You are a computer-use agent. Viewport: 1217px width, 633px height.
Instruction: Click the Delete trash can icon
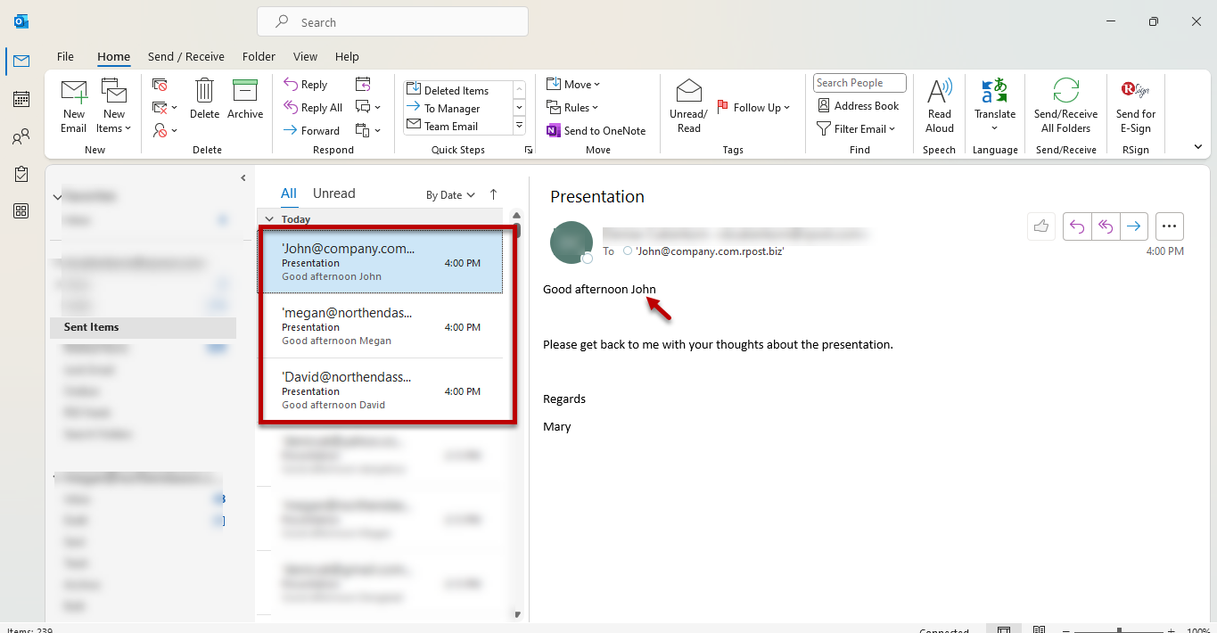click(x=204, y=93)
